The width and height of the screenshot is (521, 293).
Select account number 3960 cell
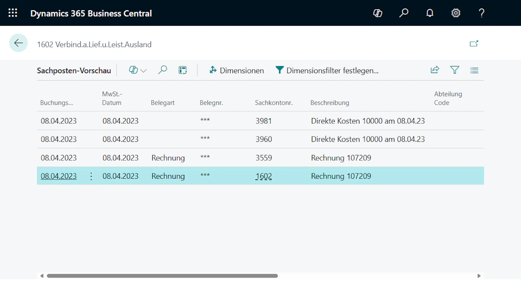tap(264, 139)
